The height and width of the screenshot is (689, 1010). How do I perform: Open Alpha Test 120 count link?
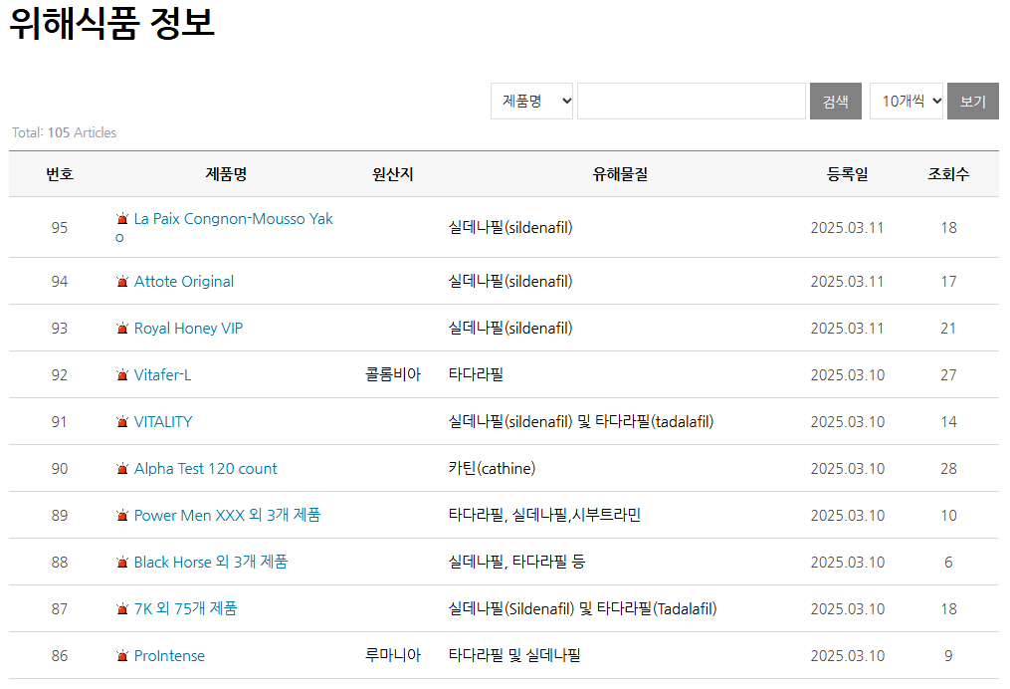205,469
